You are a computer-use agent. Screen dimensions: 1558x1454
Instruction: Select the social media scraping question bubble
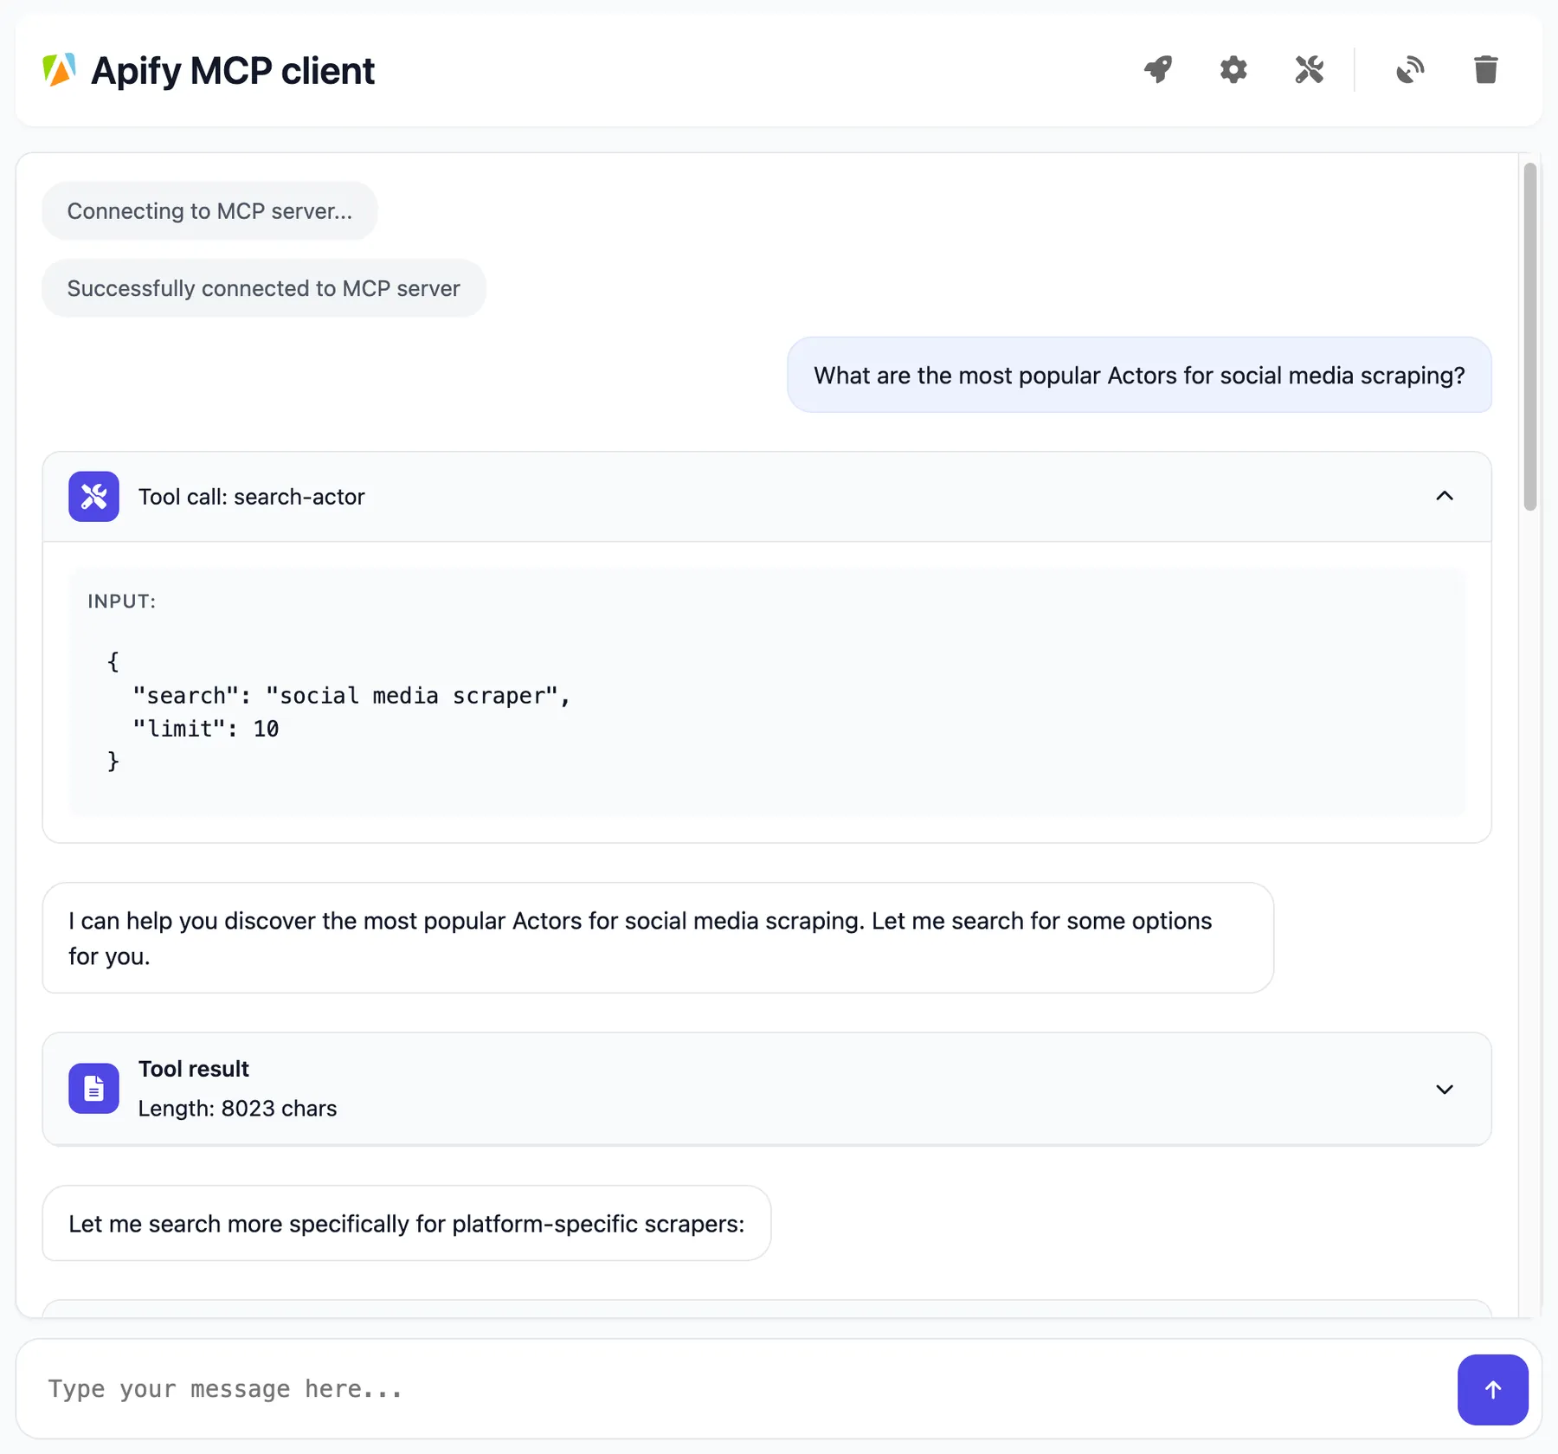(1139, 375)
